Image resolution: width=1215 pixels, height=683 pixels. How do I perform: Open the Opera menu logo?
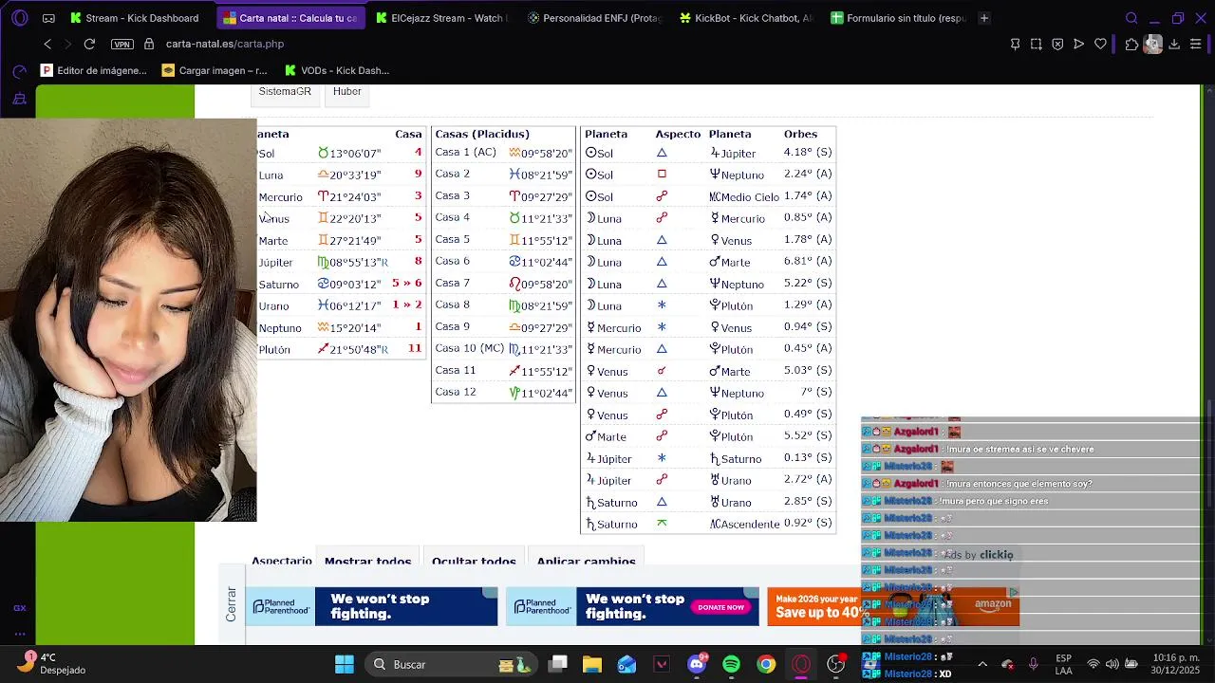click(x=20, y=18)
